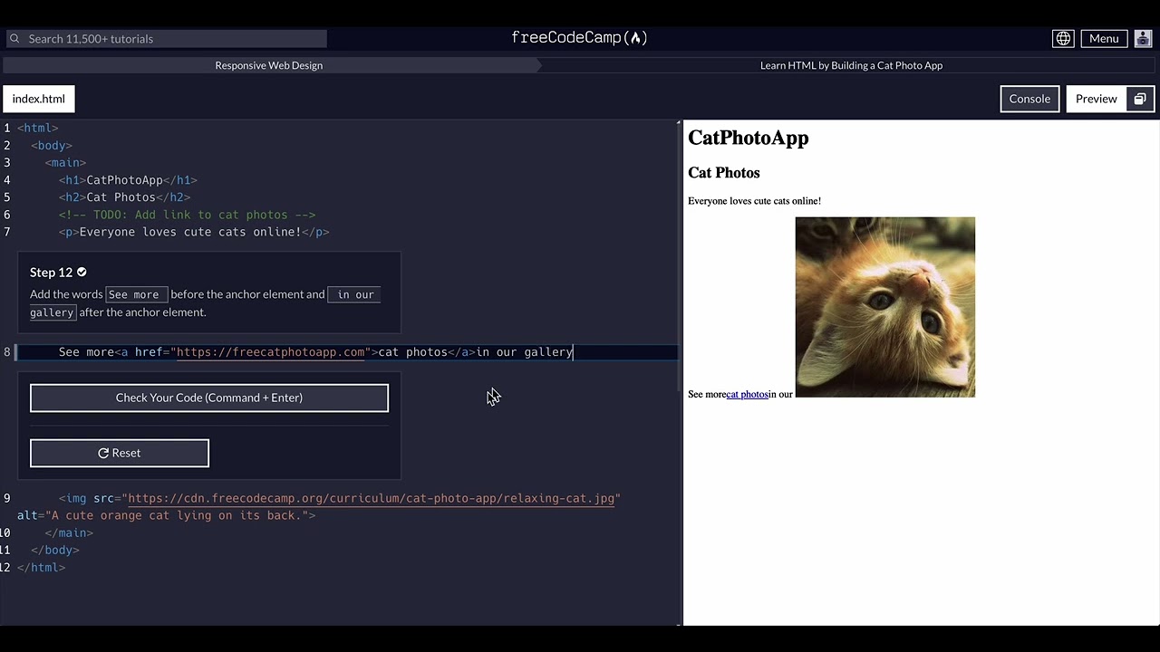Toggle the Console panel
This screenshot has height=652, width=1160.
[1029, 99]
